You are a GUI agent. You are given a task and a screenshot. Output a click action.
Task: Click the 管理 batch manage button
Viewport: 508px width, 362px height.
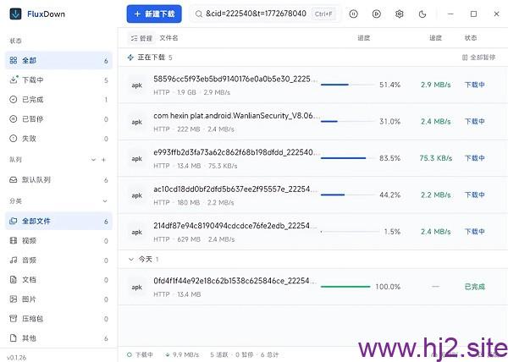pos(141,38)
